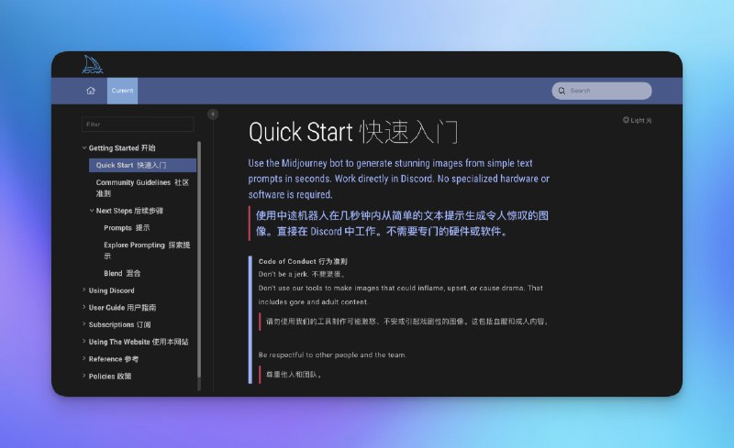Screen dimensions: 734x448
Task: Expand the Using Discord chevron
Action: (84, 290)
